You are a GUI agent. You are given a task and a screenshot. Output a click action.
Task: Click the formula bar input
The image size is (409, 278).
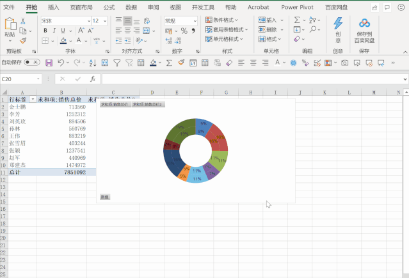pyautogui.click(x=252, y=79)
